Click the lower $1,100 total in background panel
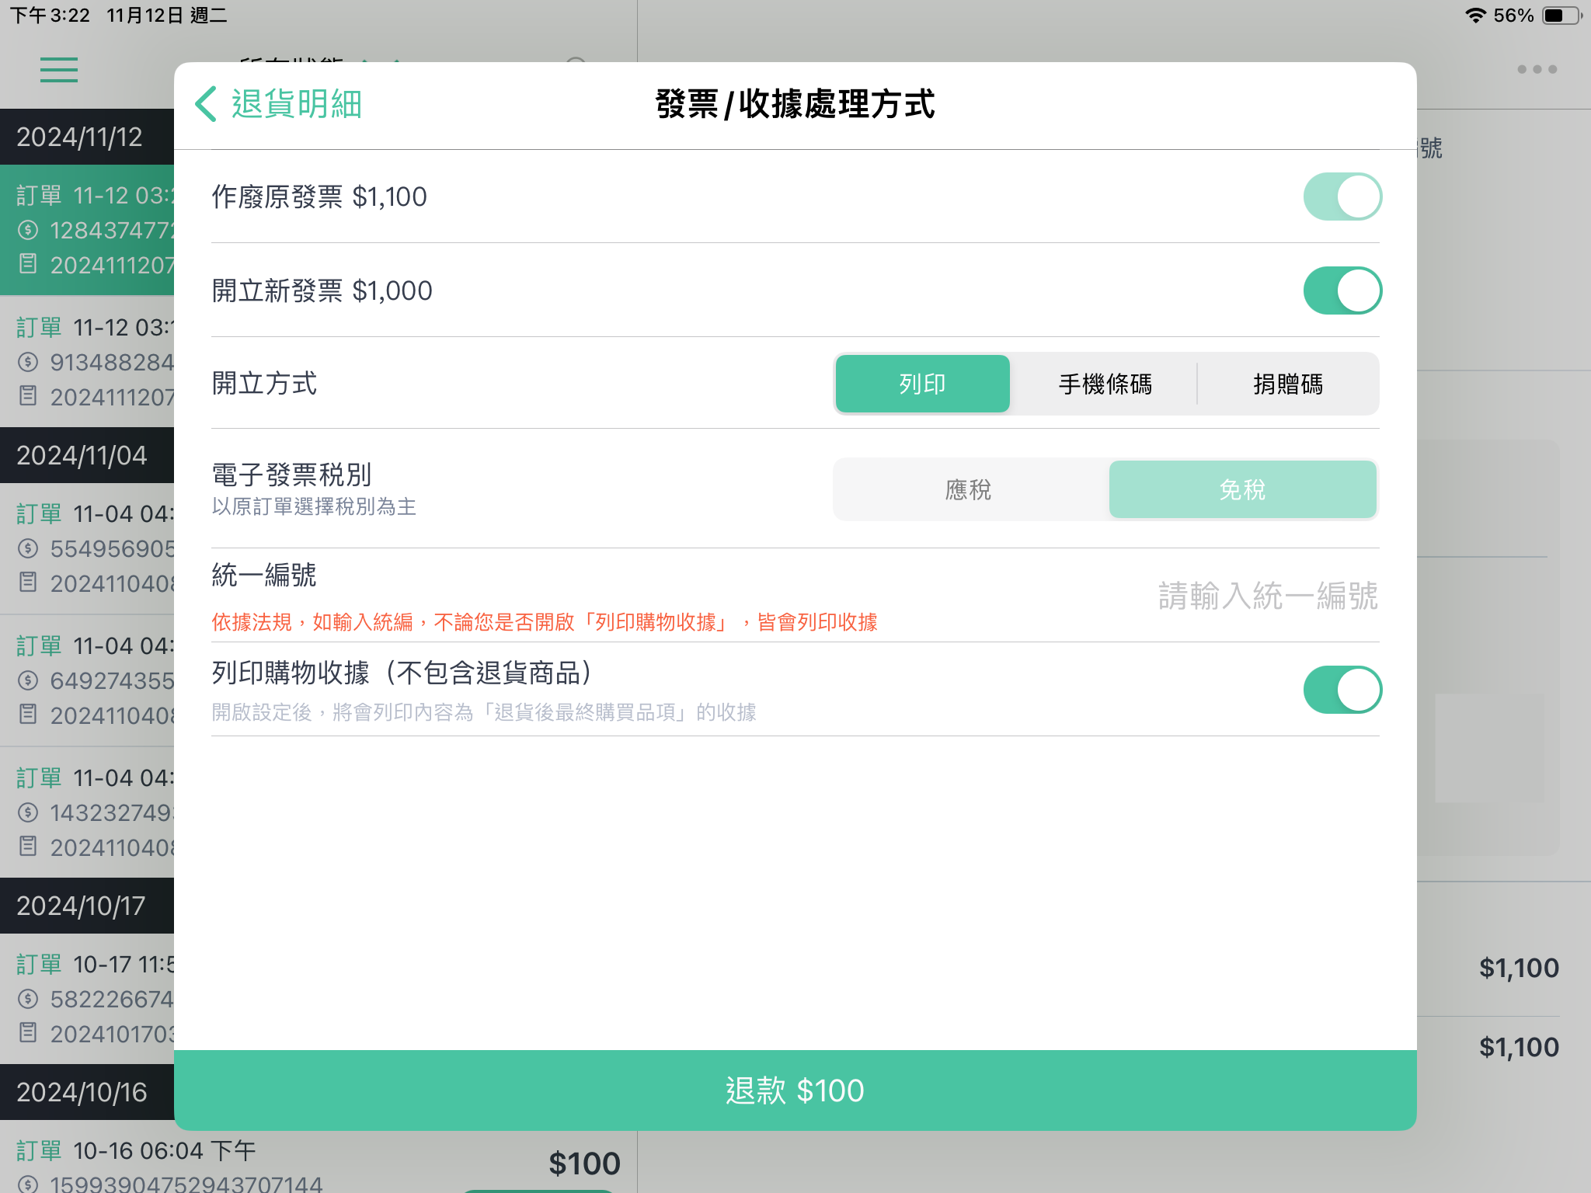The image size is (1591, 1193). 1519,1047
